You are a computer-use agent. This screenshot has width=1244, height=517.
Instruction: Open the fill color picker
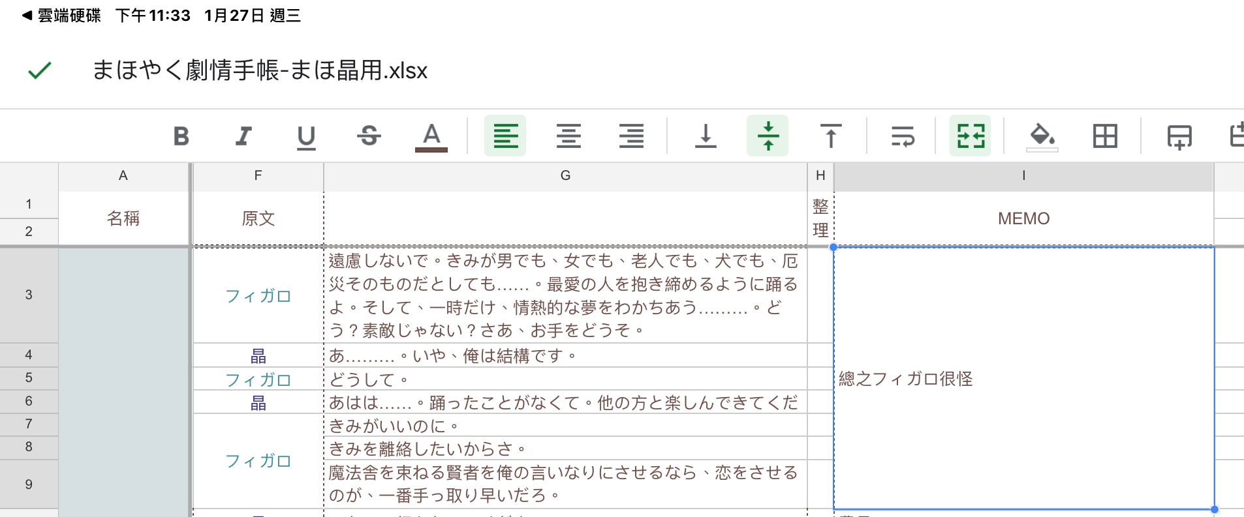[x=1042, y=136]
